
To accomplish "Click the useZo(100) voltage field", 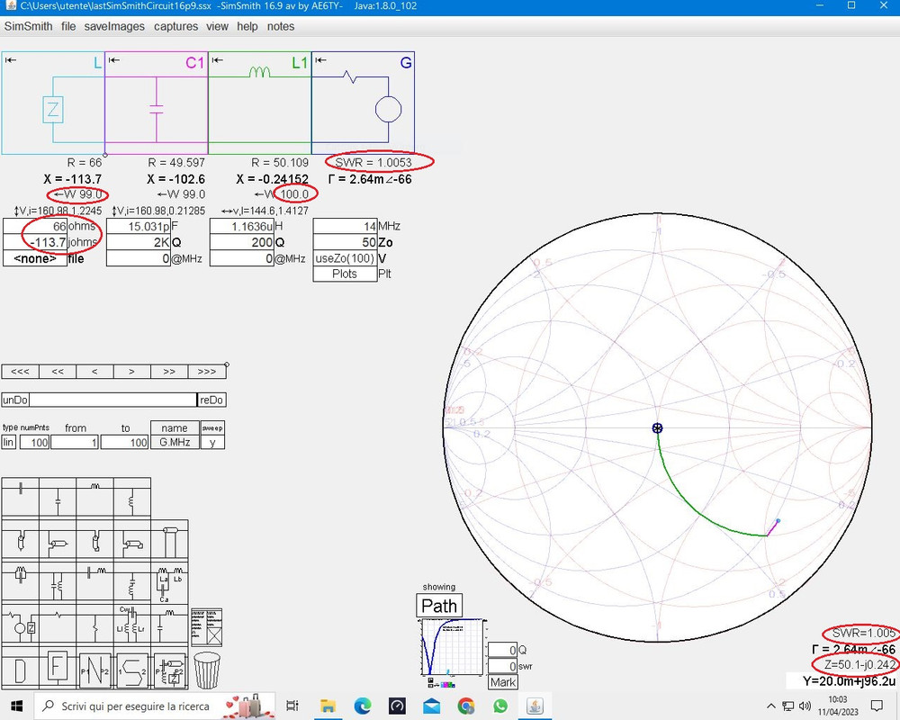I will 345,258.
